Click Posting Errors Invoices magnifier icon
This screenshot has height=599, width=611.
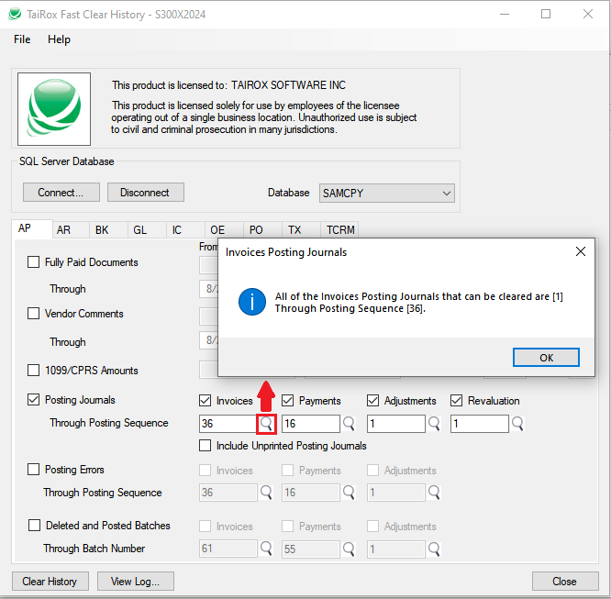point(267,493)
